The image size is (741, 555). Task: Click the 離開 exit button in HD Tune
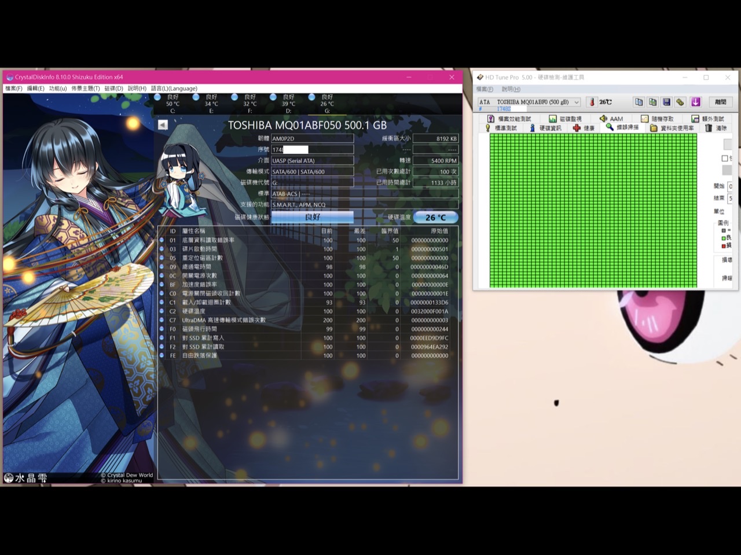pos(720,102)
